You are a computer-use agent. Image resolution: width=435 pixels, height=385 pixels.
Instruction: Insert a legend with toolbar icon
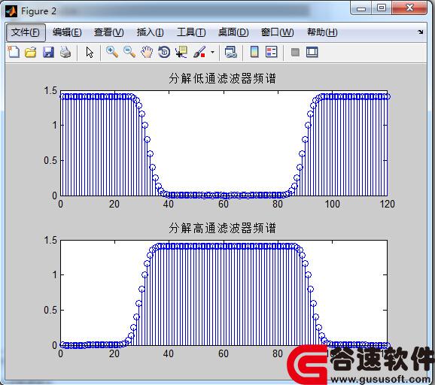[x=272, y=52]
